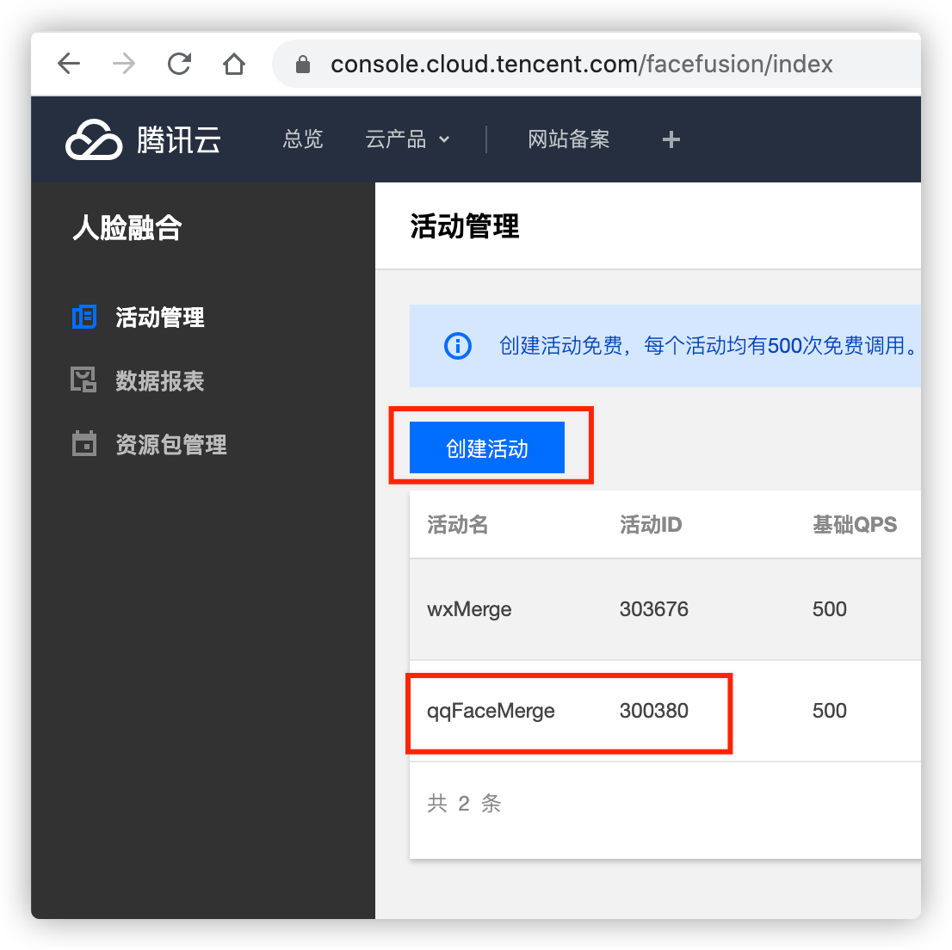Image resolution: width=952 pixels, height=950 pixels.
Task: Click the wxMerge activity name
Action: click(x=469, y=609)
